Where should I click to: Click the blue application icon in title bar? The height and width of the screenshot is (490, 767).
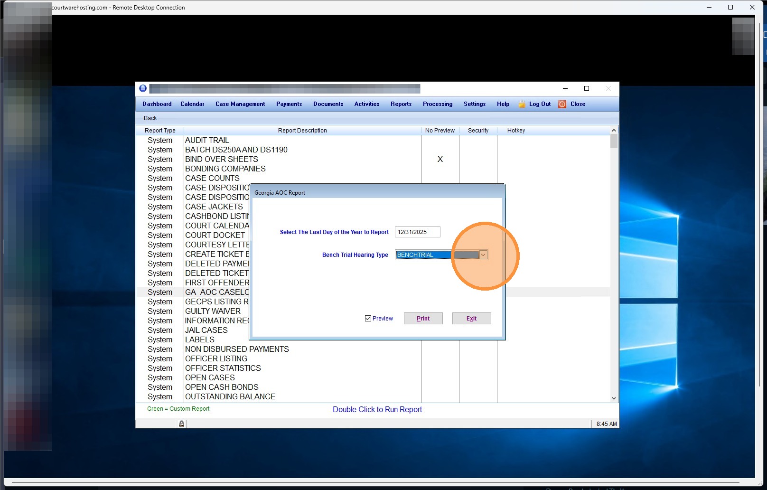coord(143,88)
